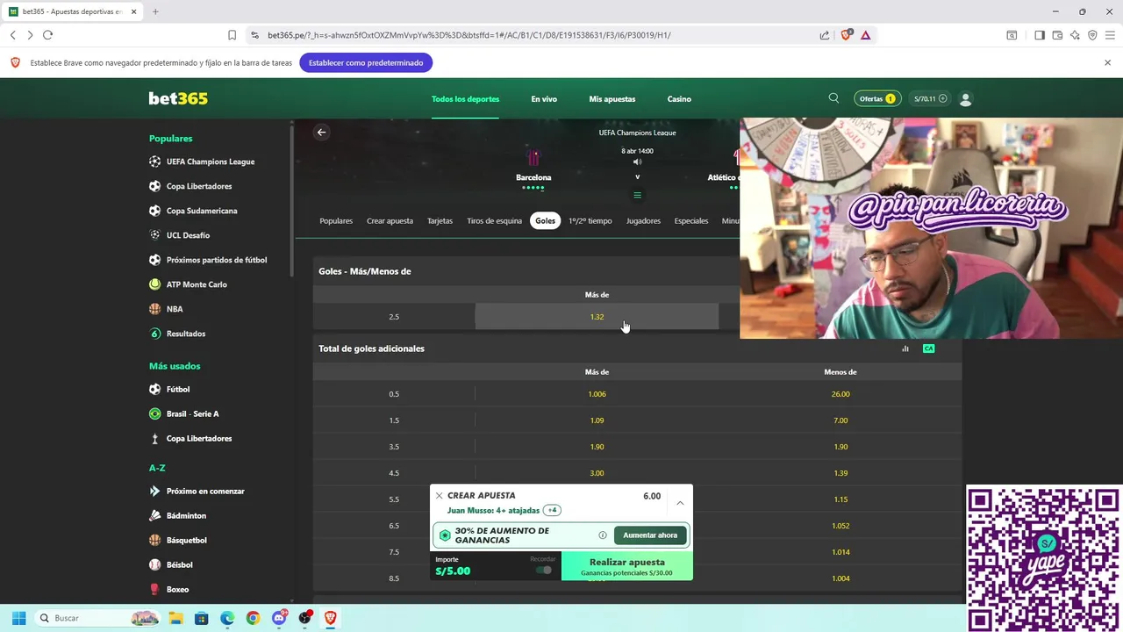Open Brave Rewards triangle icon
This screenshot has width=1123, height=632.
click(865, 35)
